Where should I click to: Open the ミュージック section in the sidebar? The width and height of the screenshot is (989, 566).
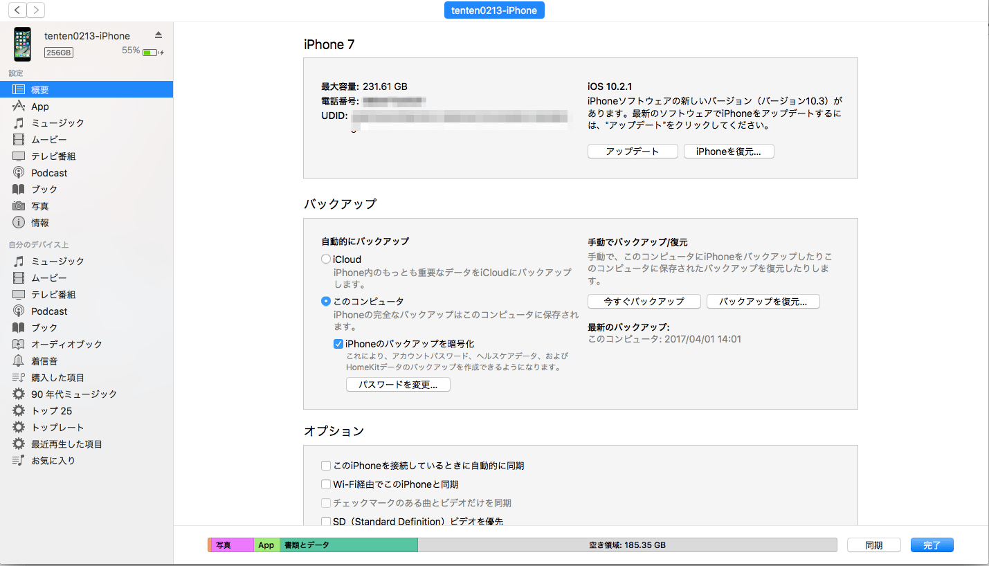point(48,122)
